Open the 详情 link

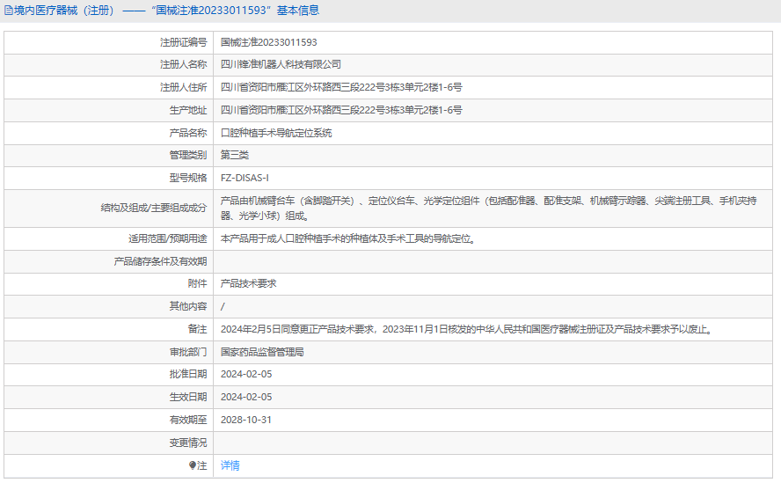click(230, 465)
